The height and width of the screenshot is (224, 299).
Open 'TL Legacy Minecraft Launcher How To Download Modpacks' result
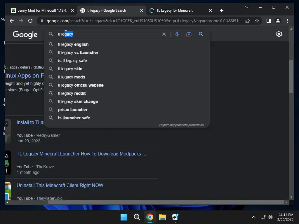[81, 154]
